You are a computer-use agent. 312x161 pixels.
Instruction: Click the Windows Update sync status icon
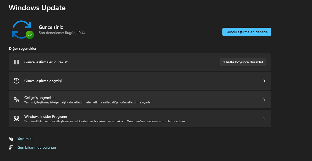tap(21, 29)
